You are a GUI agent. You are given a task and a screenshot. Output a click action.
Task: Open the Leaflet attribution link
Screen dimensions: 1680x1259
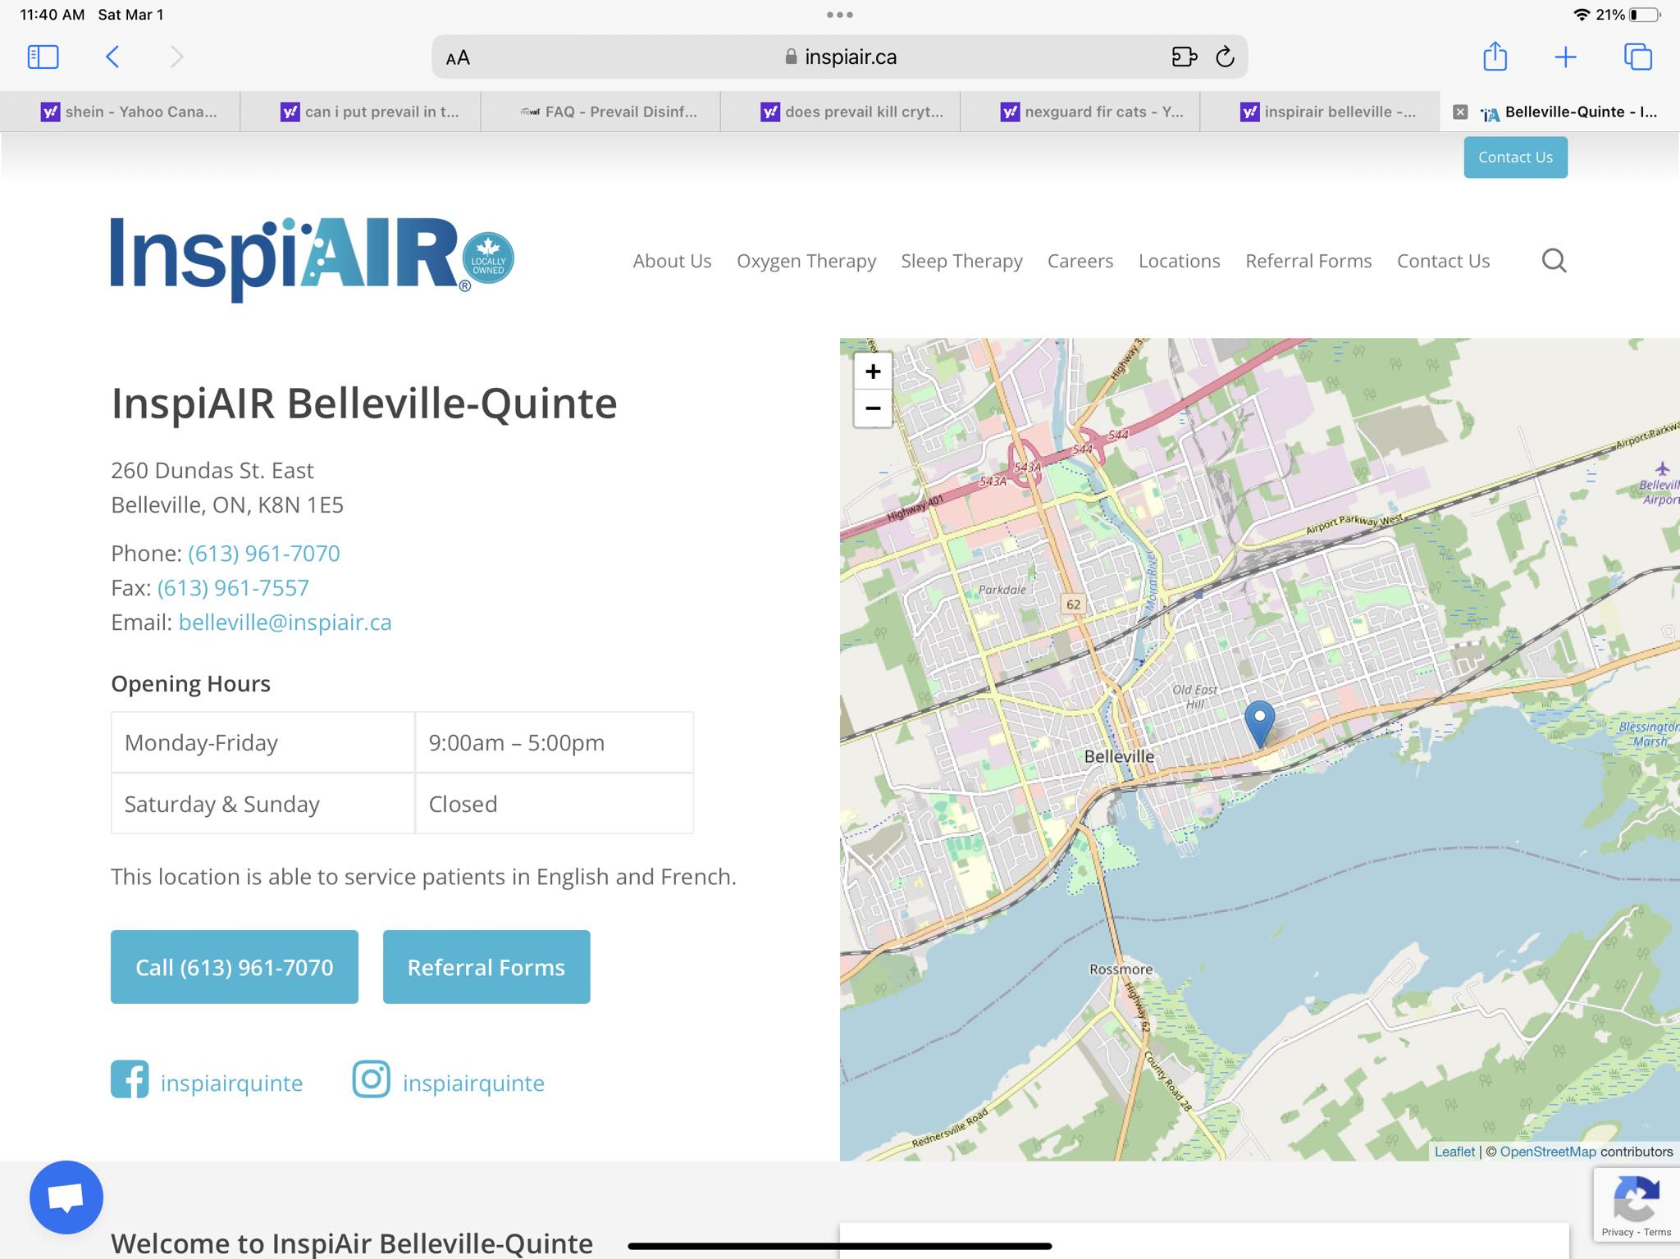pyautogui.click(x=1454, y=1152)
